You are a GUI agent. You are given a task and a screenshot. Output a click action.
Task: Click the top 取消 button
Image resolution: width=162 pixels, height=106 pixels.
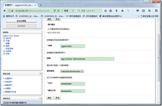58,19
